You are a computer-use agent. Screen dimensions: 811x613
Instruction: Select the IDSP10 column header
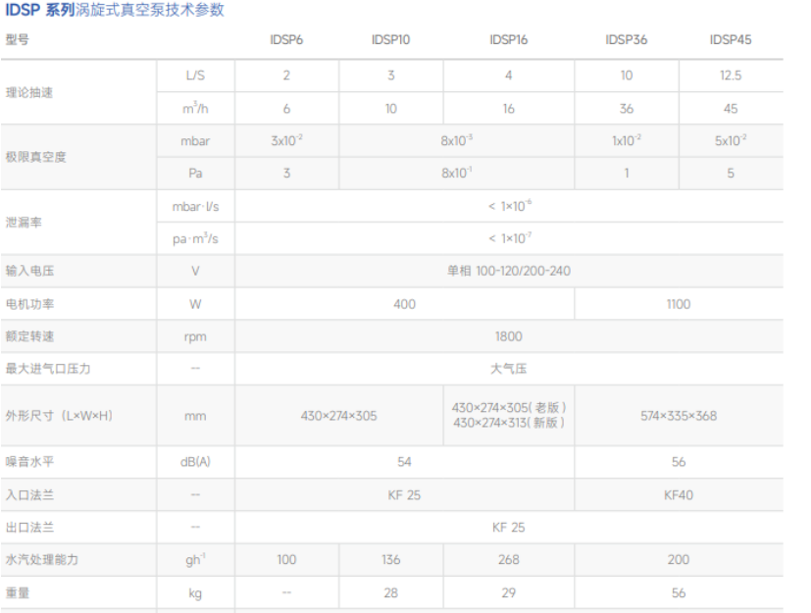390,40
